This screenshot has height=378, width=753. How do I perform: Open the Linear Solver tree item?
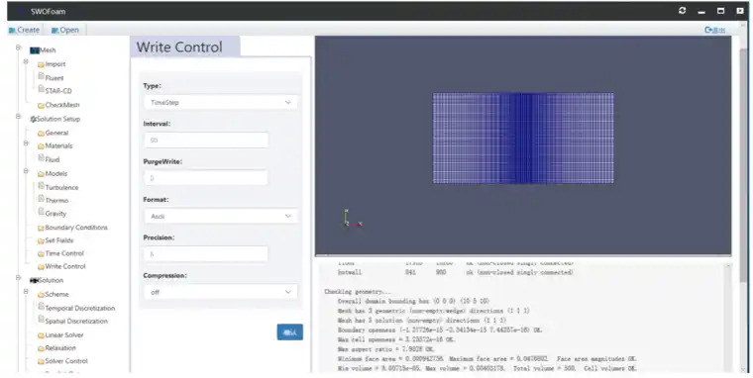[60, 334]
